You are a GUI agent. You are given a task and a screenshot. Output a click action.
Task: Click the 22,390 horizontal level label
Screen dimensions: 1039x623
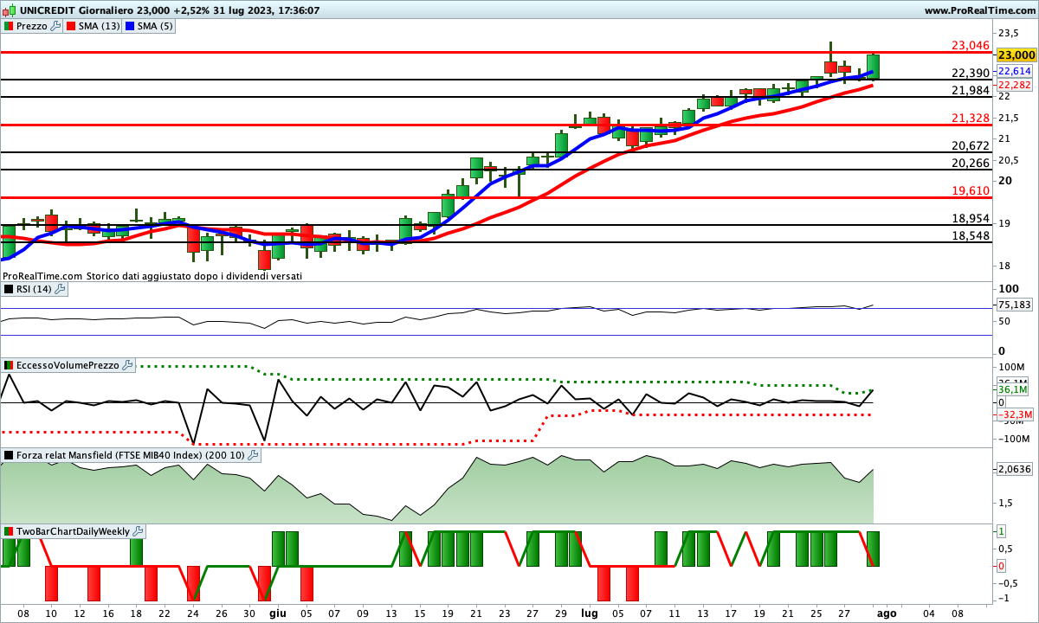(x=970, y=73)
